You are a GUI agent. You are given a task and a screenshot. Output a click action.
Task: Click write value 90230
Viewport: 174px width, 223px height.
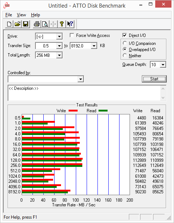(140, 192)
